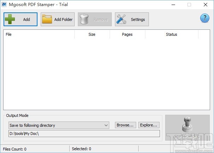Expand the Output Mode dropdown
The image size is (214, 153).
[x=59, y=125]
